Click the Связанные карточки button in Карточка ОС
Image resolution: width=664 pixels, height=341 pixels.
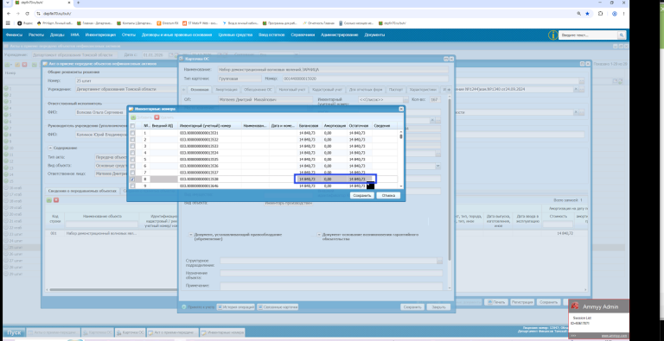(278, 307)
